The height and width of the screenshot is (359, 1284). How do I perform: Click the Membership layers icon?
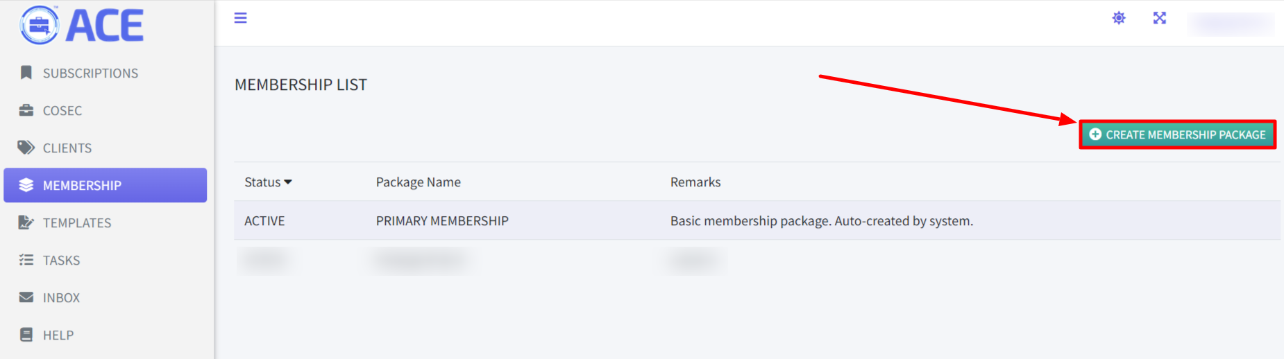point(26,185)
